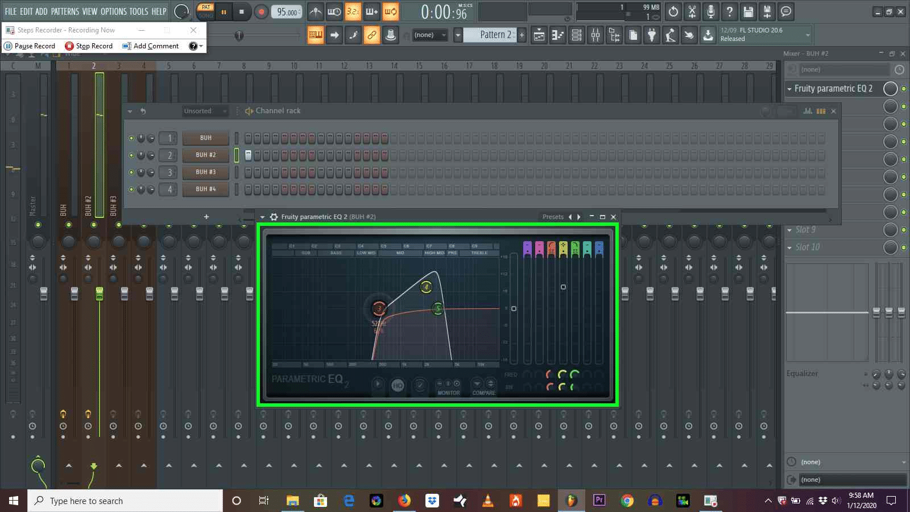Screen dimensions: 910x512
Task: Open the Browser view icon
Action: (614, 35)
